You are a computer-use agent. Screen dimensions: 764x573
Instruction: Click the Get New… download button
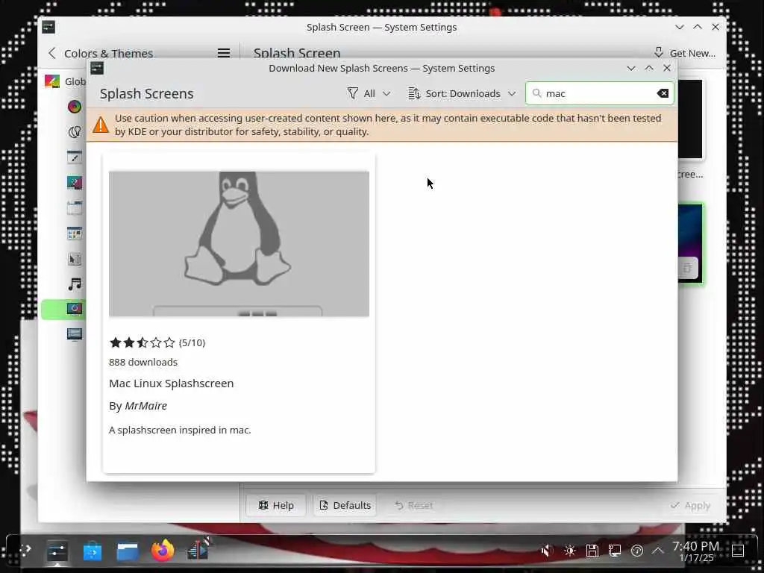point(684,53)
